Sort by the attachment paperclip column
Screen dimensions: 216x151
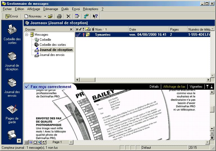pos(93,29)
